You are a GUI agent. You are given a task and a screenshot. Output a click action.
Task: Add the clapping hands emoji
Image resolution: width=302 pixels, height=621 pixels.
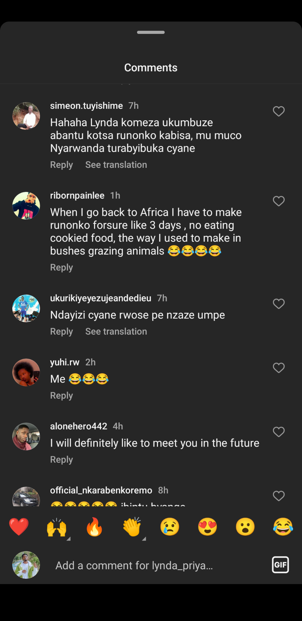[x=132, y=527]
